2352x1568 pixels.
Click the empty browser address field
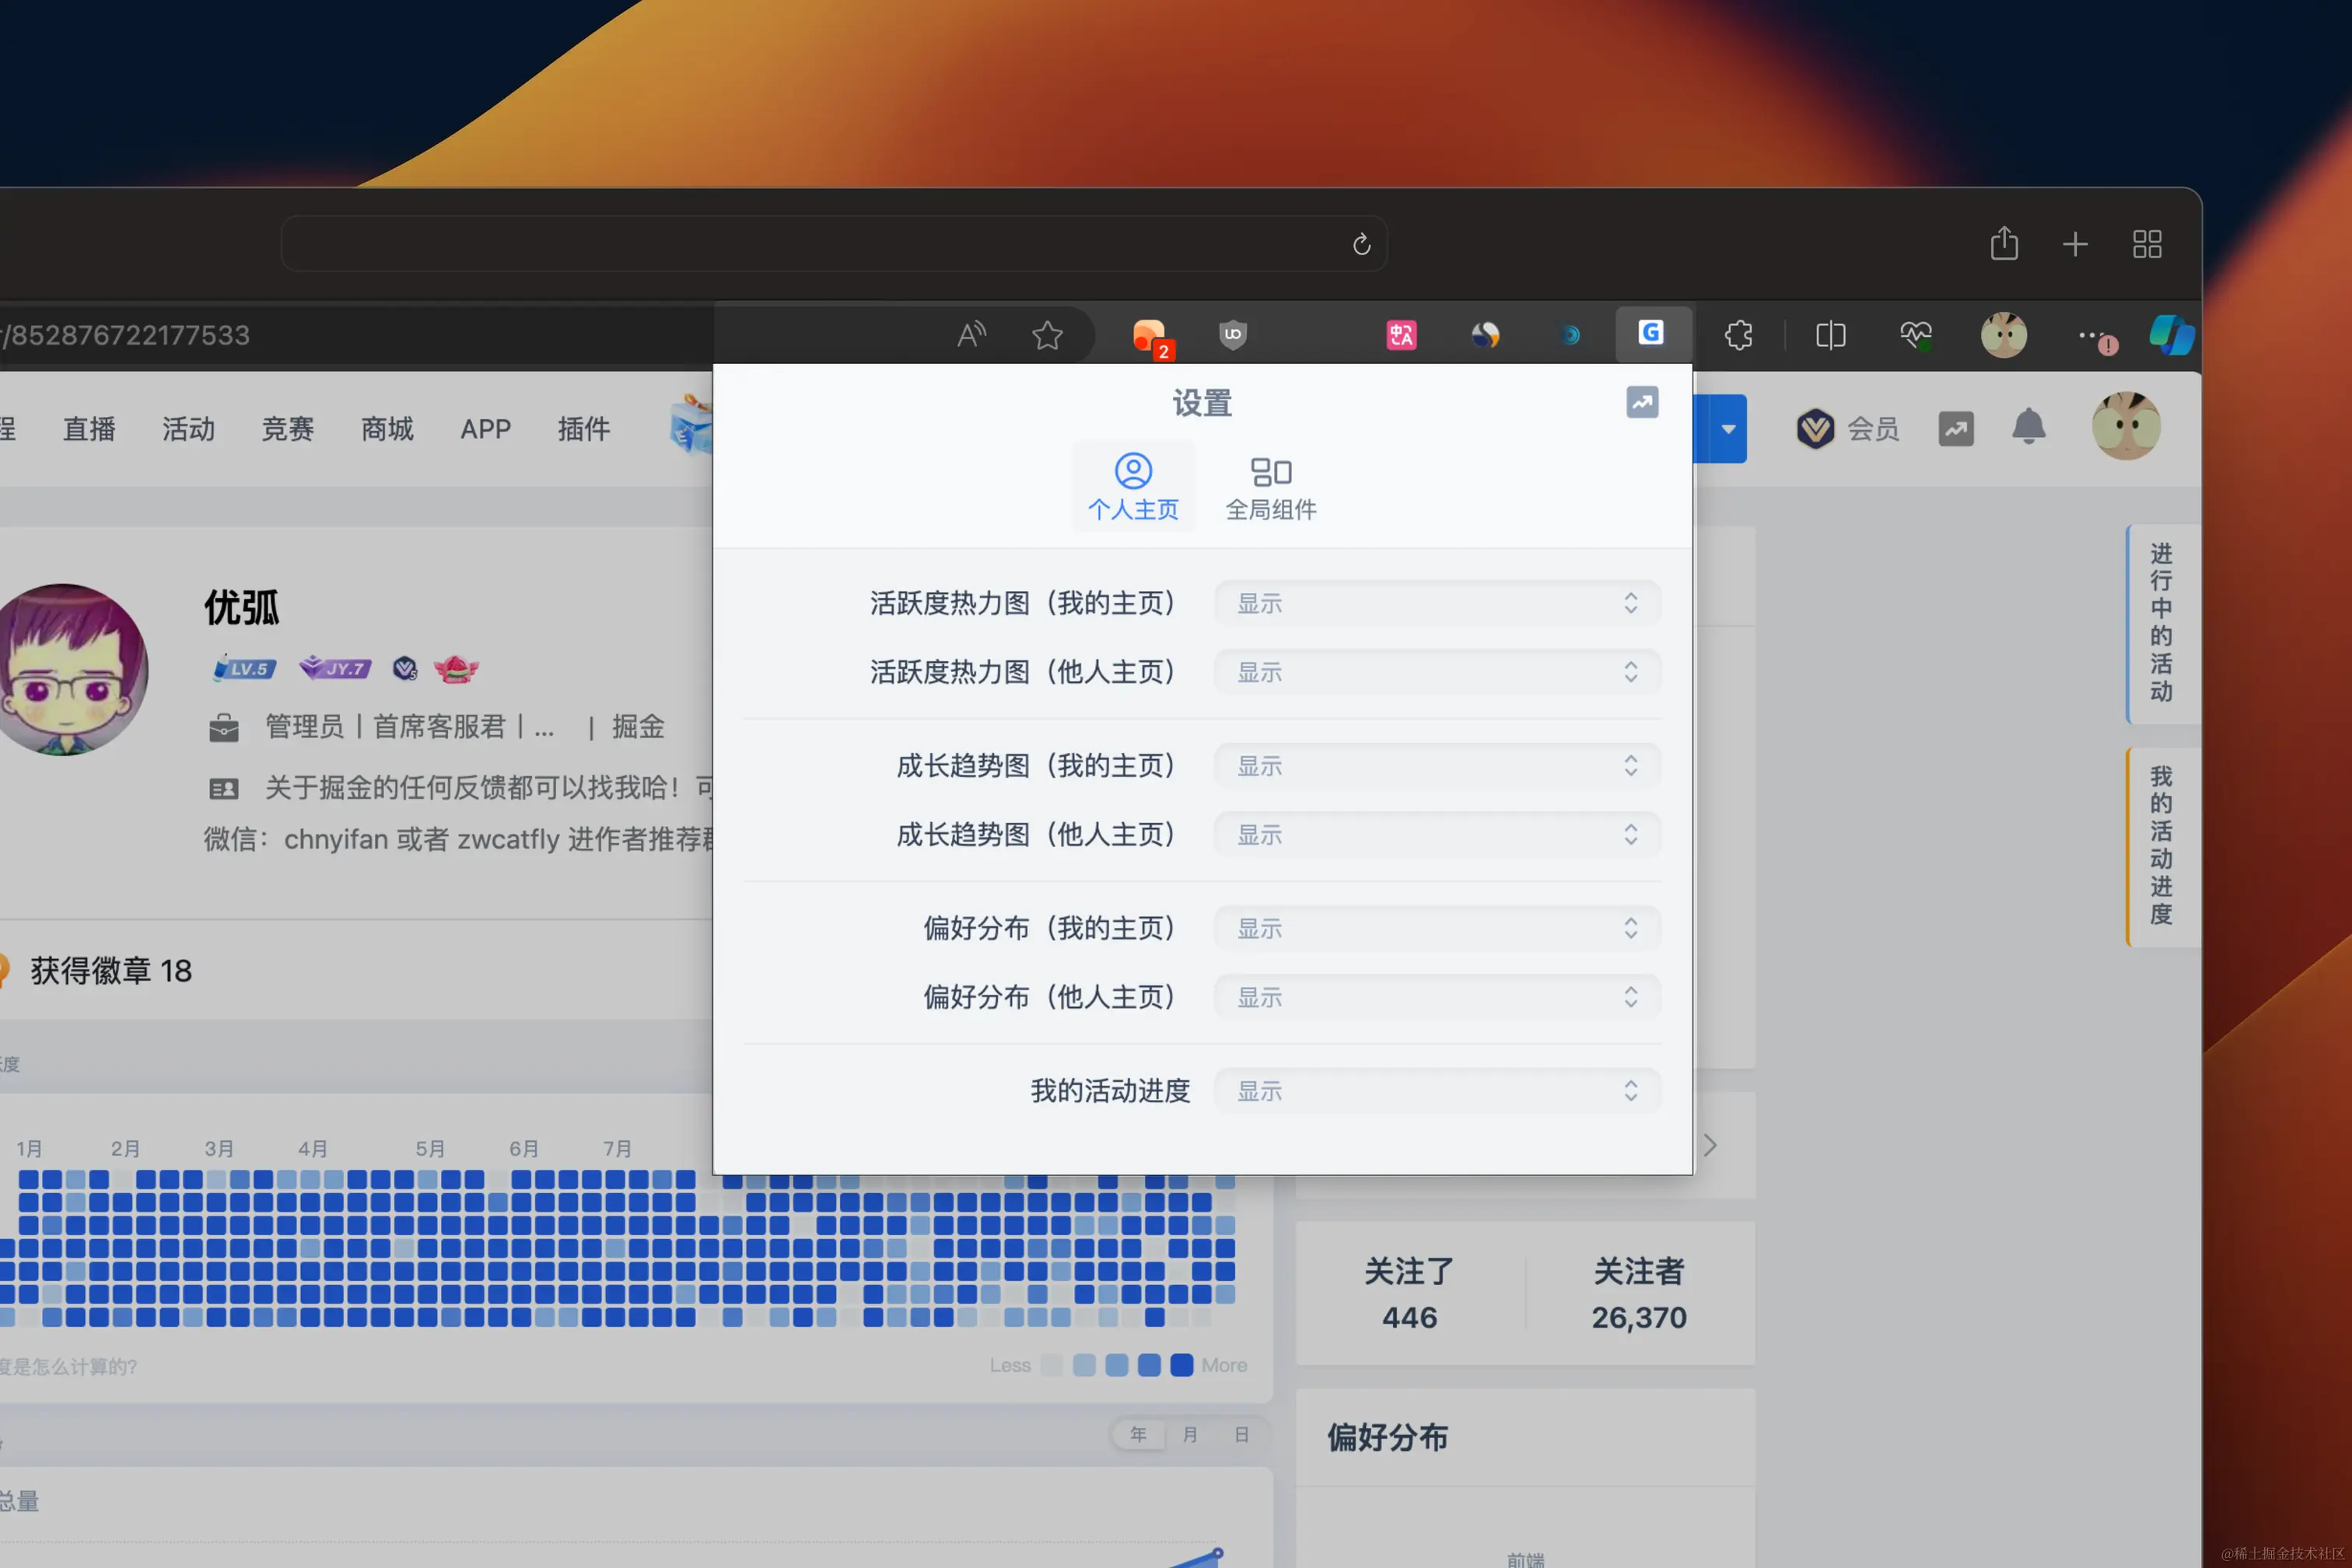click(x=834, y=244)
